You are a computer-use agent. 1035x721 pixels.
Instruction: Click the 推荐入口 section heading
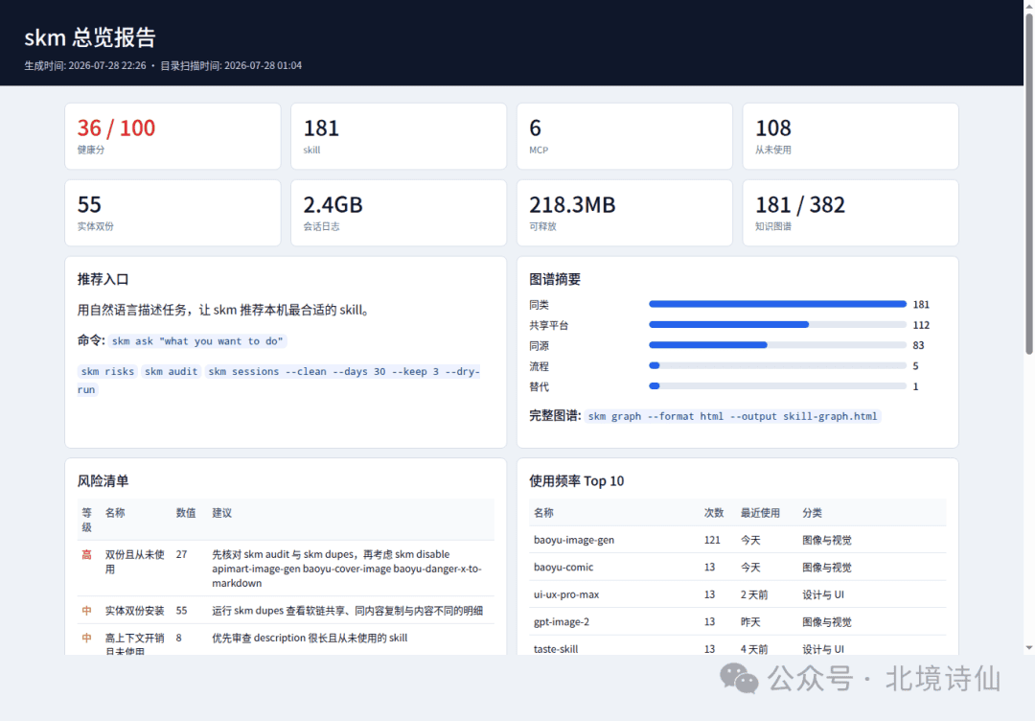point(103,279)
